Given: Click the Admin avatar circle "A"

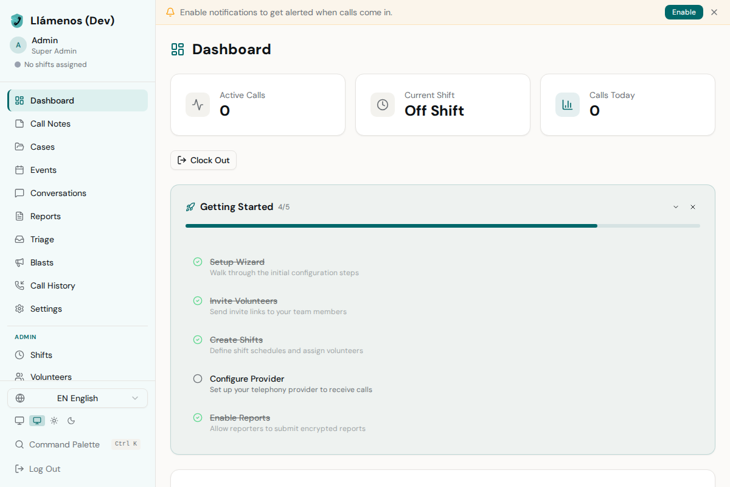Looking at the screenshot, I should [x=18, y=45].
